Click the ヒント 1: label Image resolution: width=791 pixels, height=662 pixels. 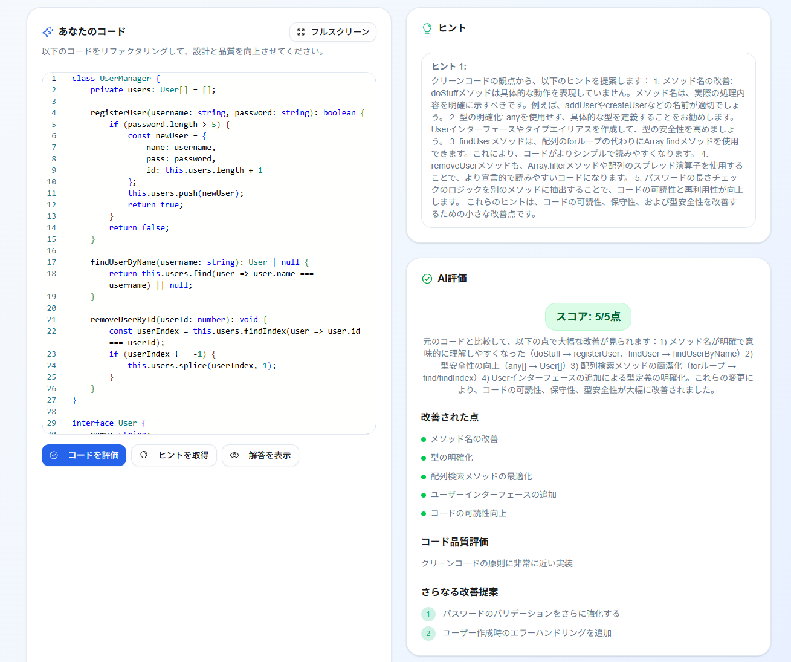pos(449,67)
